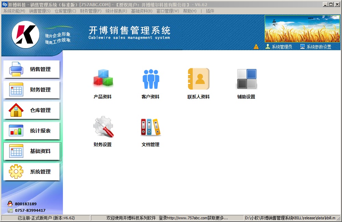The height and width of the screenshot is (222, 342).
Task: Select the 销售管理 sidebar button
Action: pyautogui.click(x=31, y=69)
